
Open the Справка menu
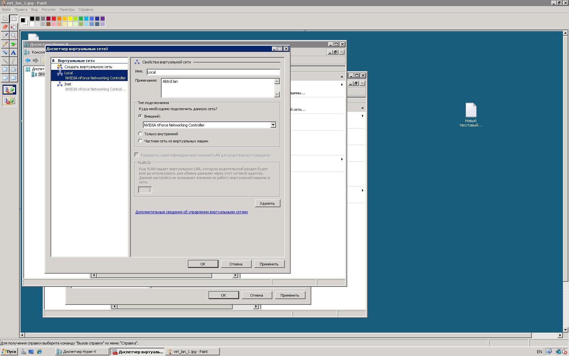point(85,9)
